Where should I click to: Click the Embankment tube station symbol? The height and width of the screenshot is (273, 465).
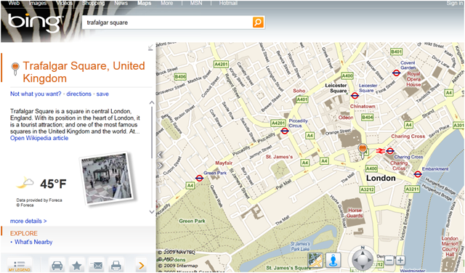(x=418, y=174)
